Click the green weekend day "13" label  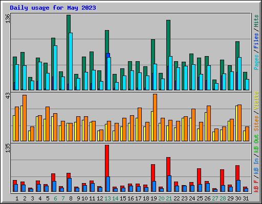(107, 198)
